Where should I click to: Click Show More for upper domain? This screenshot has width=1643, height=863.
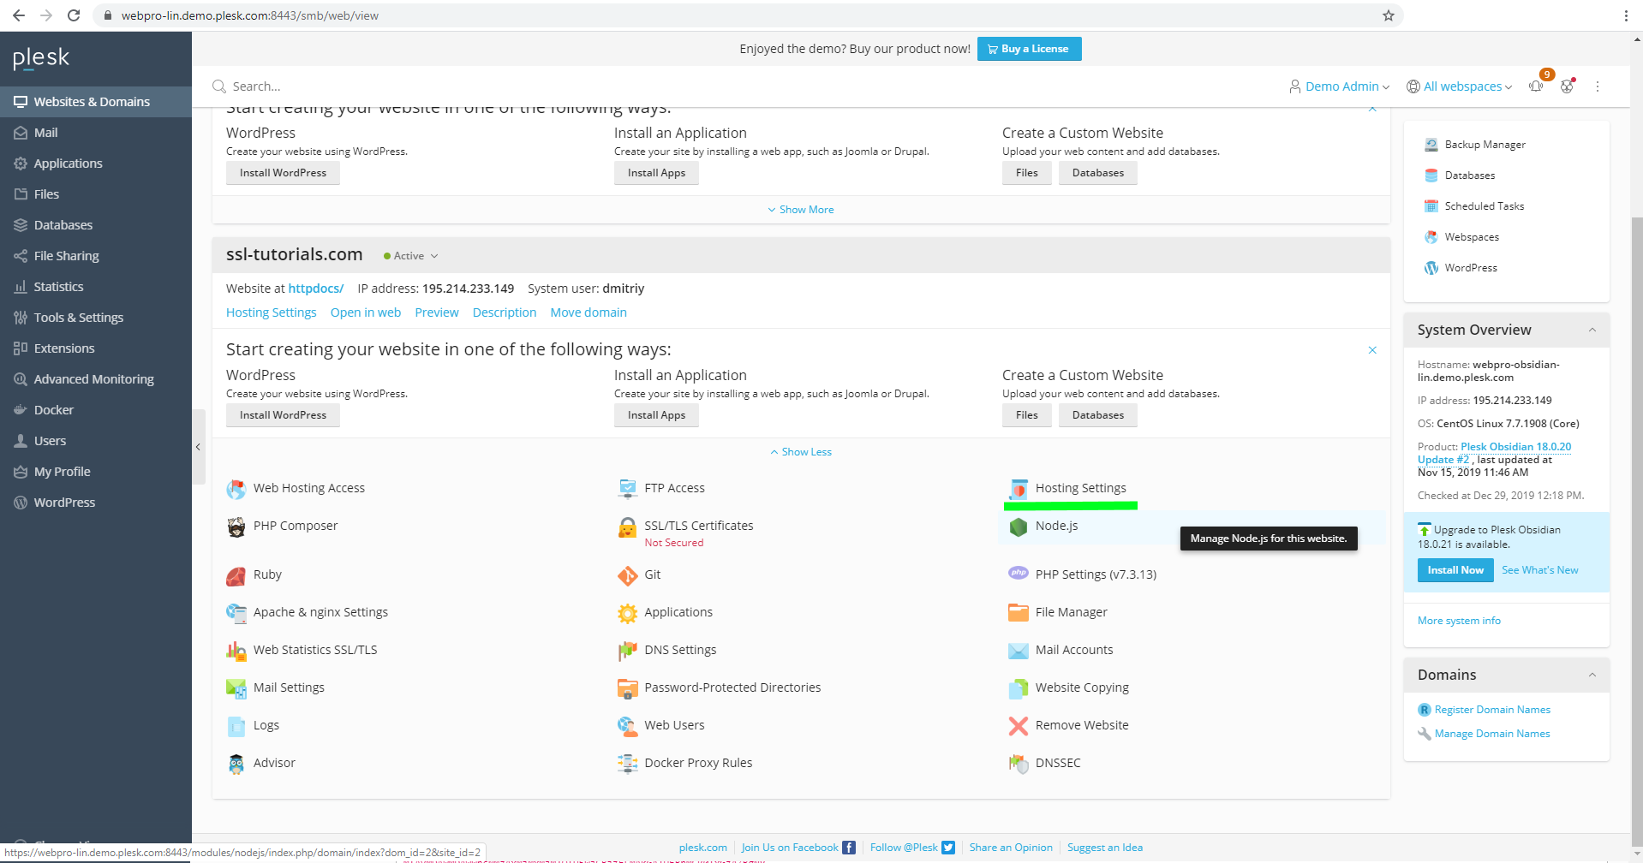[x=801, y=210]
